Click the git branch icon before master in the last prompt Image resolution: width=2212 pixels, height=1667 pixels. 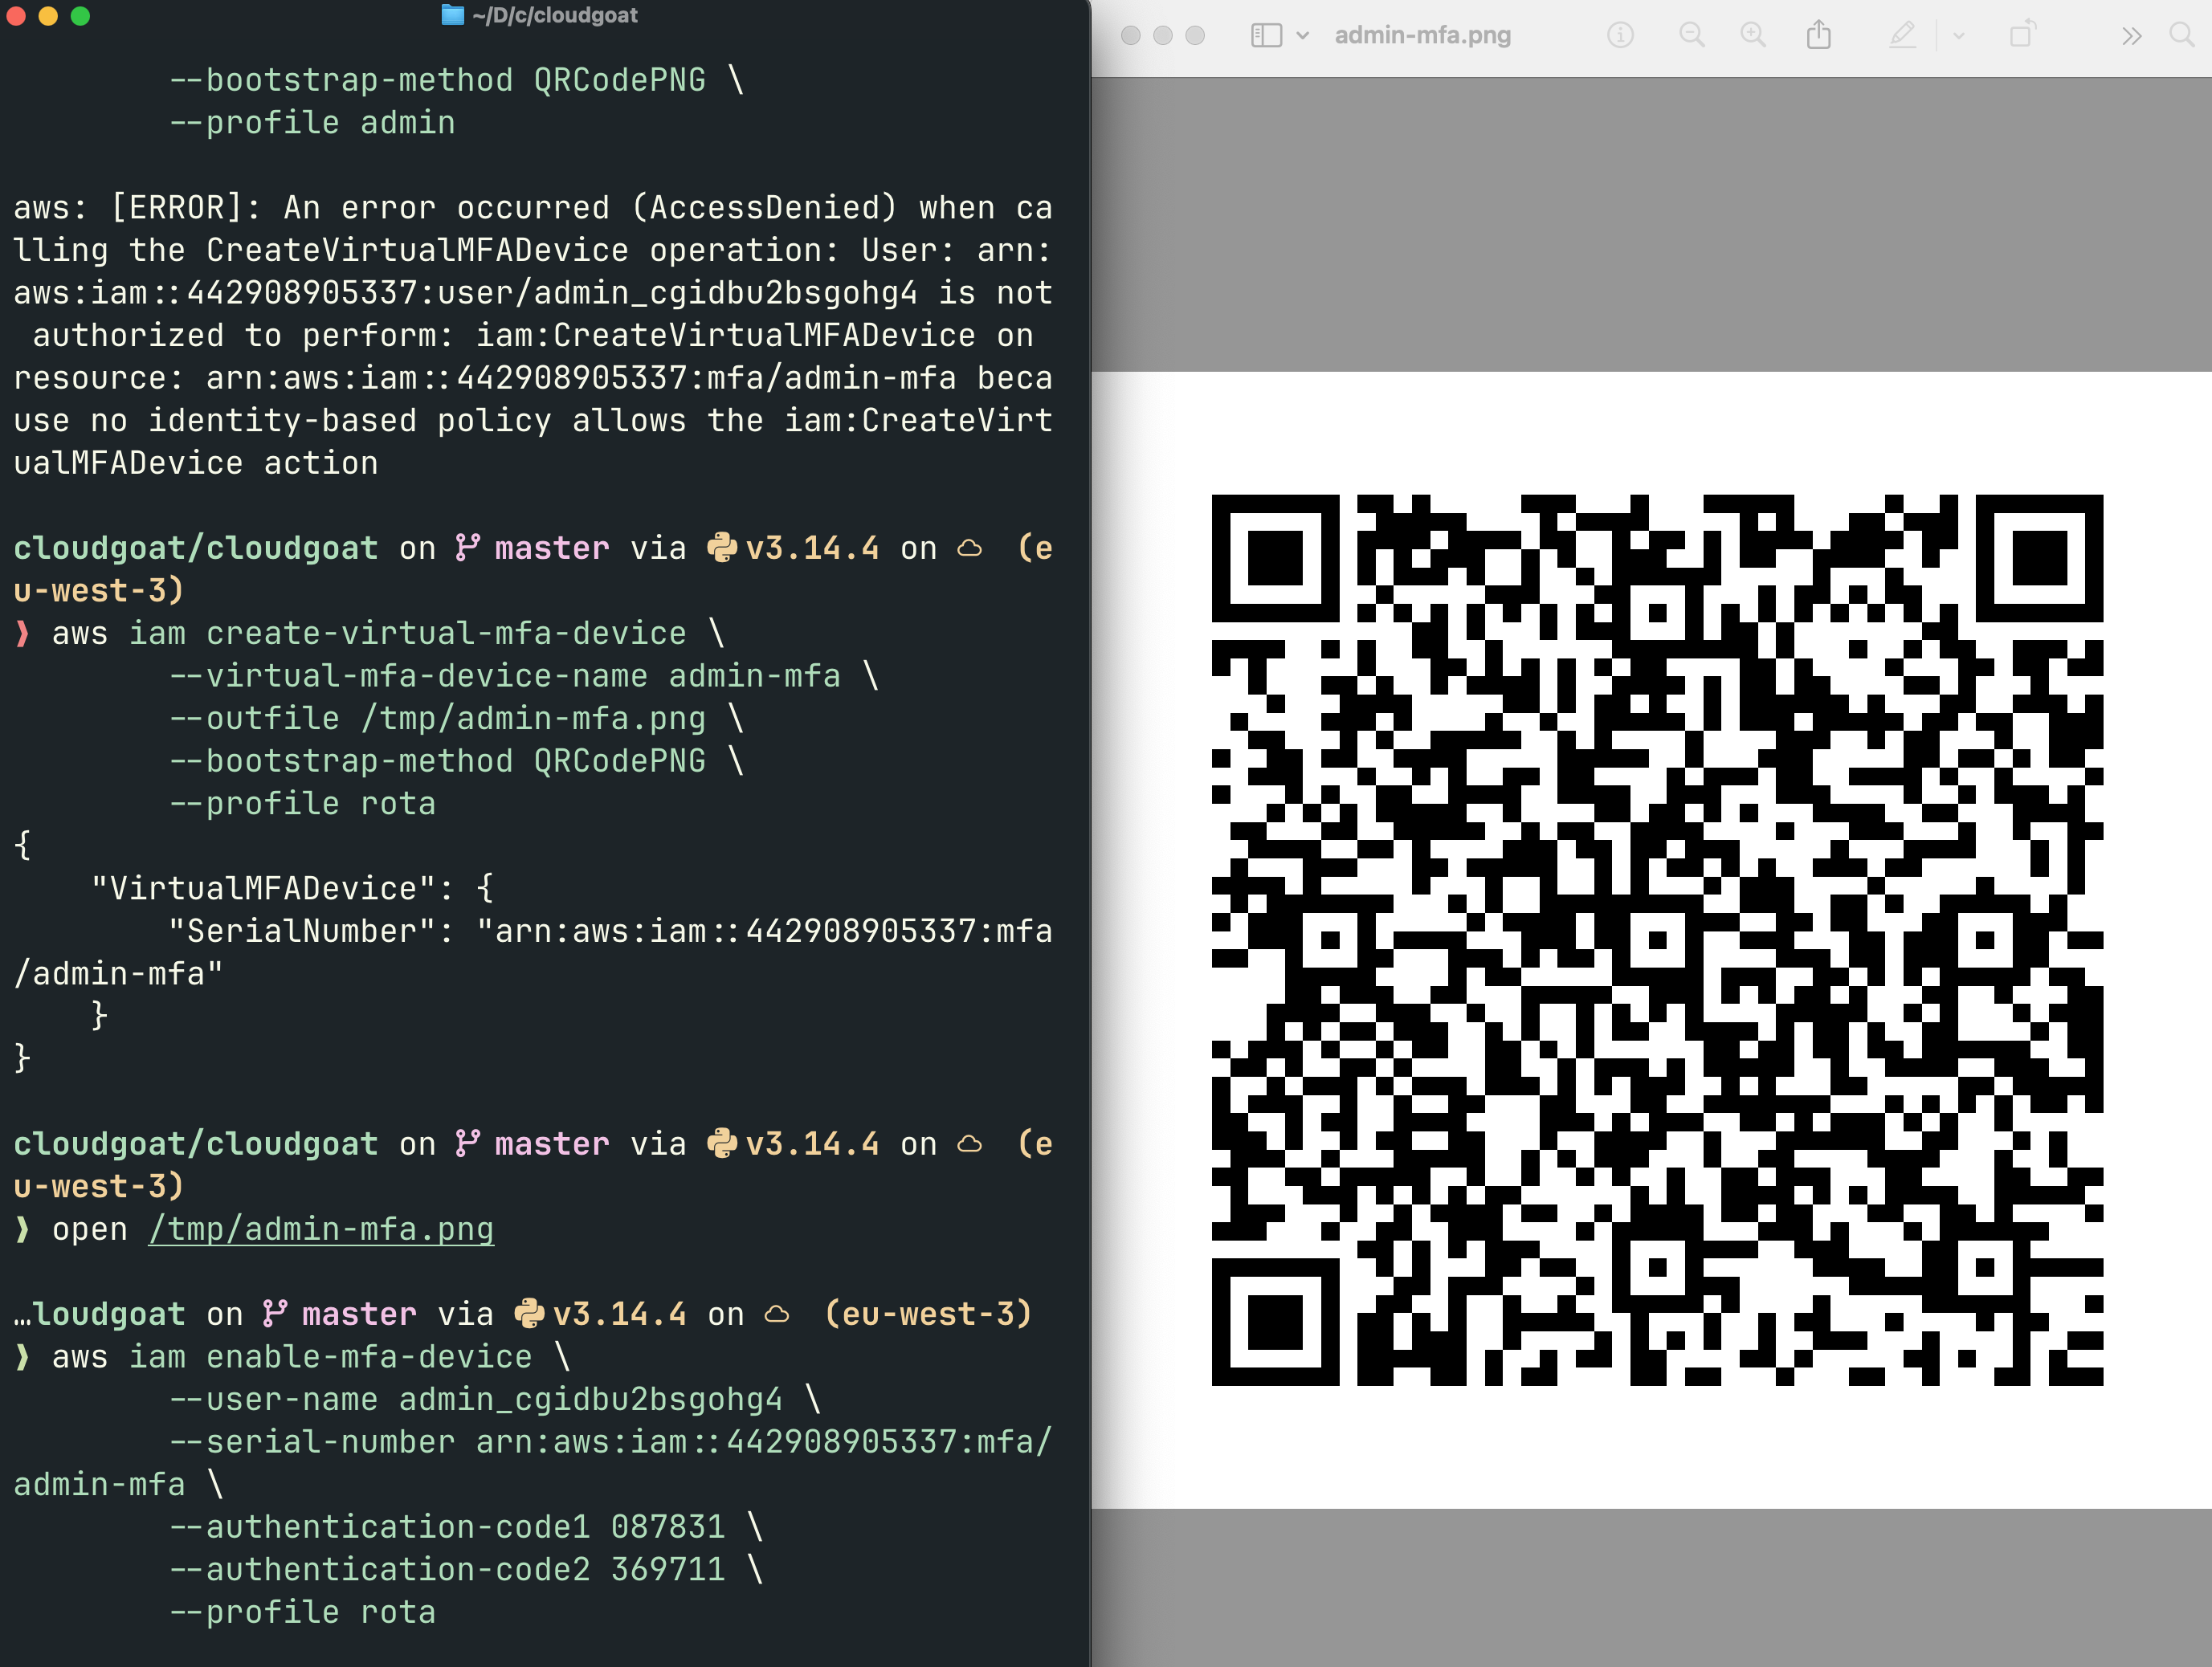[x=274, y=1313]
